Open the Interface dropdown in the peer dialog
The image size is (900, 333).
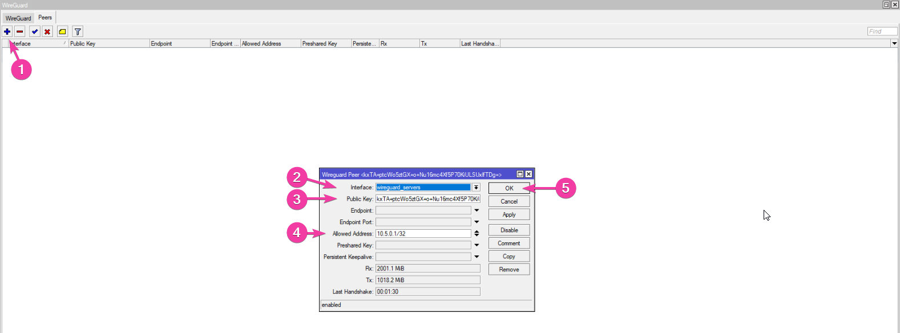pos(476,187)
